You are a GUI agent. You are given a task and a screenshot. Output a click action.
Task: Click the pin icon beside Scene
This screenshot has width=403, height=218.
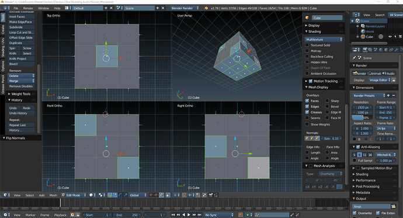354,58
